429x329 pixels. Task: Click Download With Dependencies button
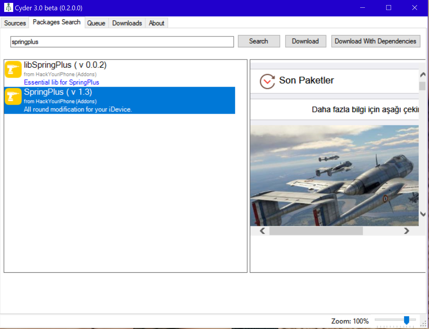tap(376, 41)
